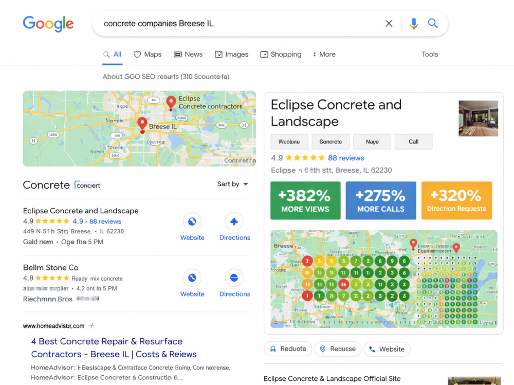The image size is (514, 385).
Task: Click the Eclipse Concrete contractors map pin
Action: point(171,103)
